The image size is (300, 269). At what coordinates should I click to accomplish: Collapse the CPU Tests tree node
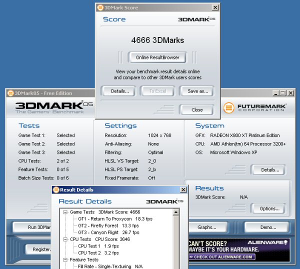65,239
